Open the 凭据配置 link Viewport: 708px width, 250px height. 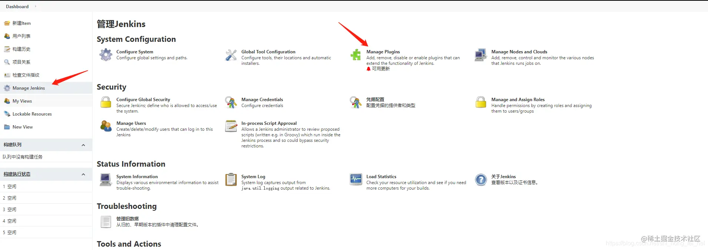pos(375,100)
